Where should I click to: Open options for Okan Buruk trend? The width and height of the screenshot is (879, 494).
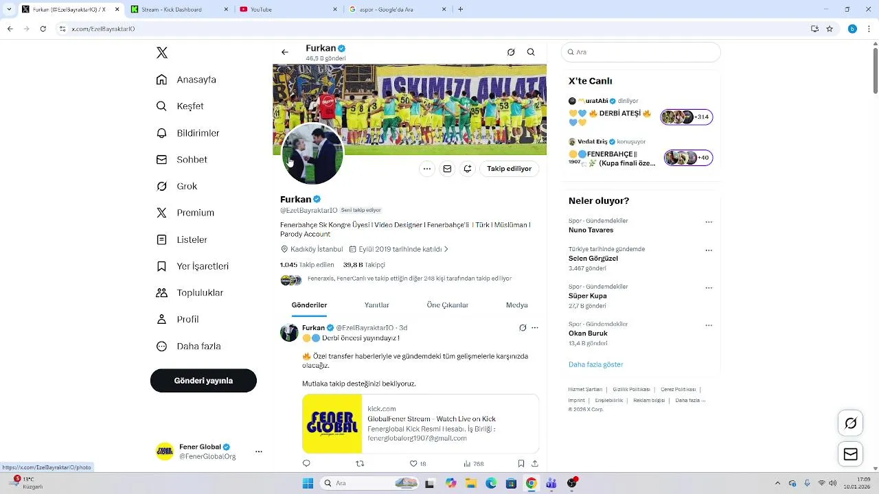pyautogui.click(x=709, y=325)
